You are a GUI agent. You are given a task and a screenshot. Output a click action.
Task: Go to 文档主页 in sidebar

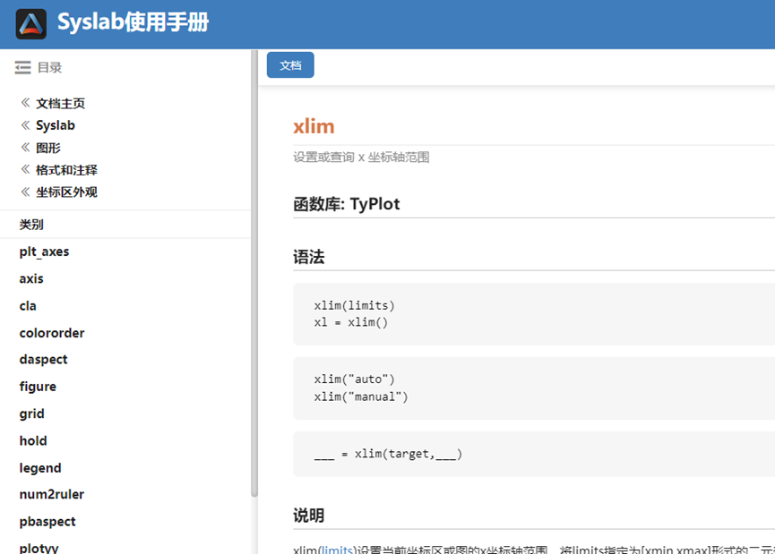pyautogui.click(x=60, y=103)
